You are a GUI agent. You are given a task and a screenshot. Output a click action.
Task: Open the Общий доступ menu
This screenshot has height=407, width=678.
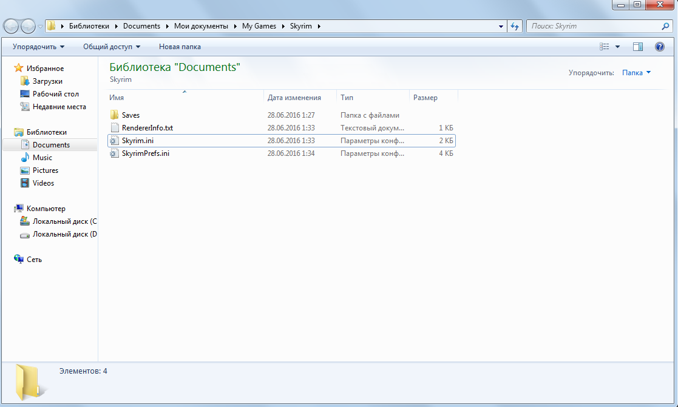(112, 47)
